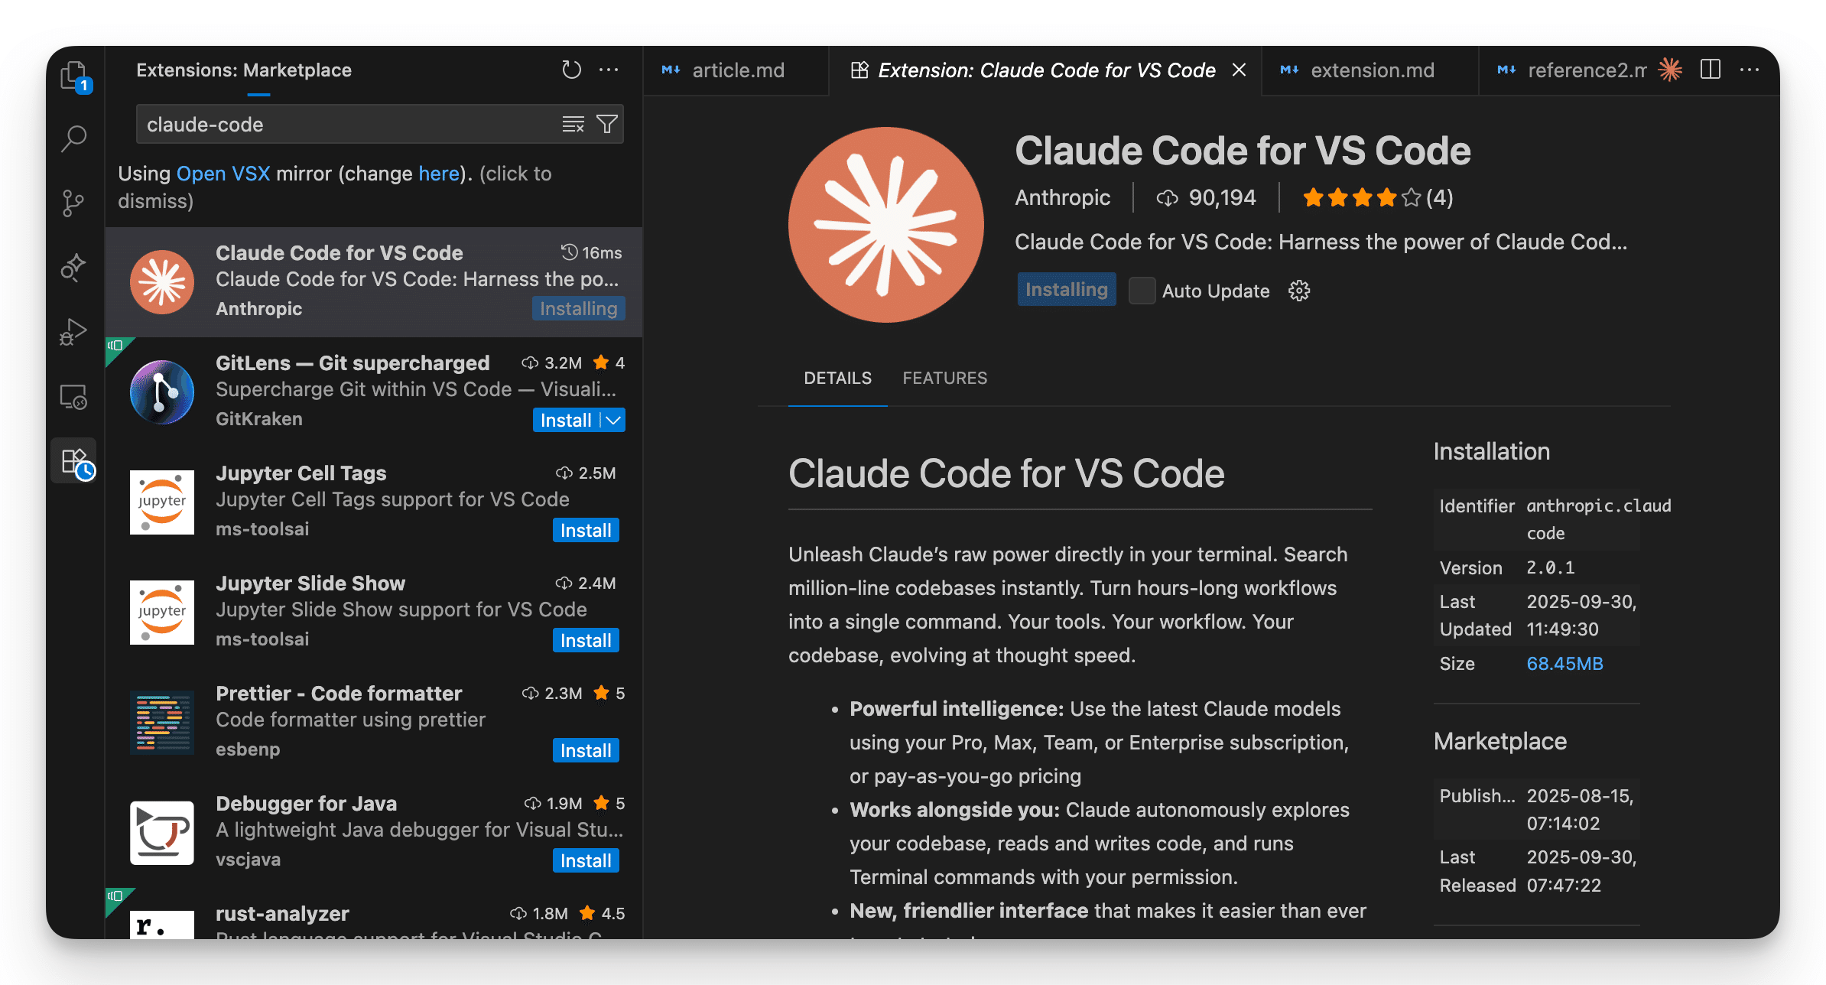This screenshot has width=1826, height=985.
Task: Open the Explorer view in activity bar
Action: point(74,76)
